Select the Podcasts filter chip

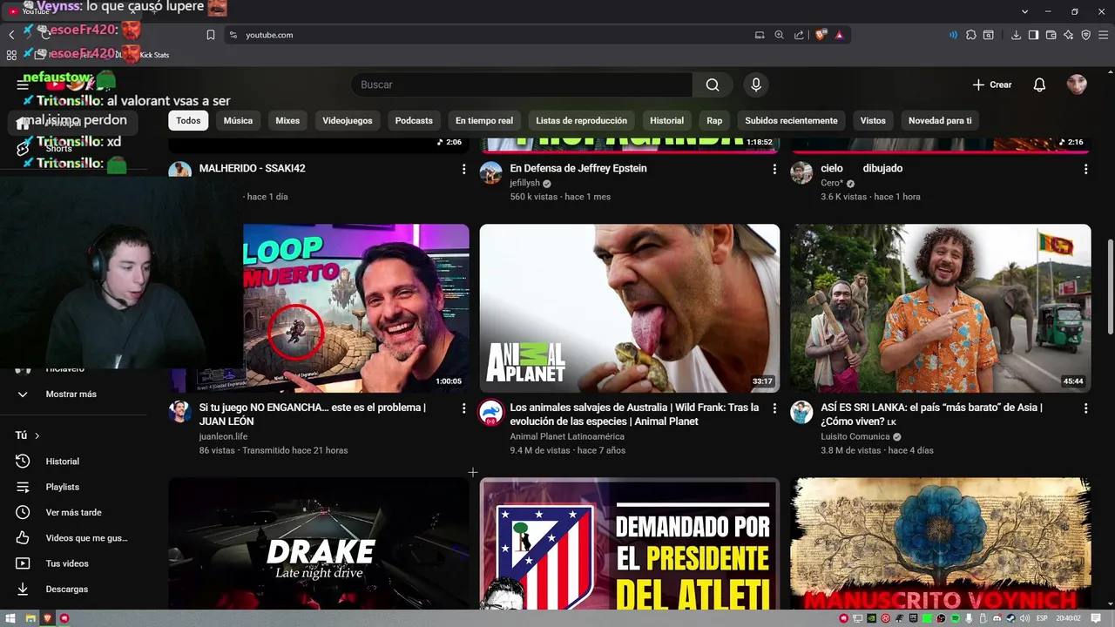click(x=414, y=121)
